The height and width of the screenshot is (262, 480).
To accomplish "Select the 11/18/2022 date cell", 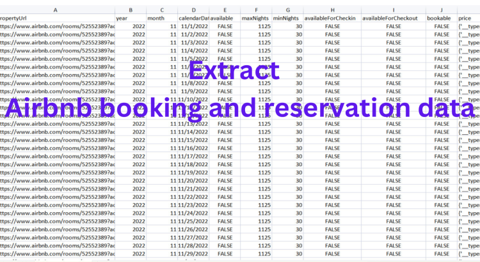I will tap(193, 164).
